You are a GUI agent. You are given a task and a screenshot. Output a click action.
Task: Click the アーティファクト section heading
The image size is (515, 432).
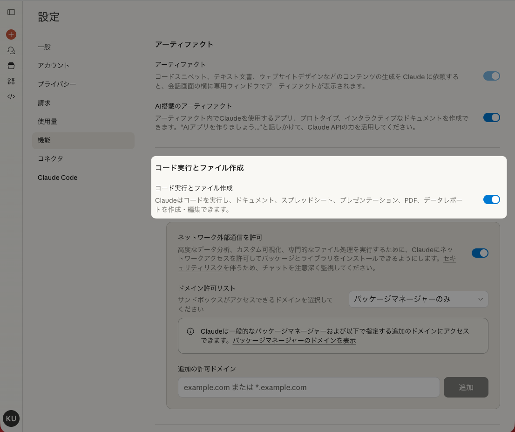[x=184, y=44]
